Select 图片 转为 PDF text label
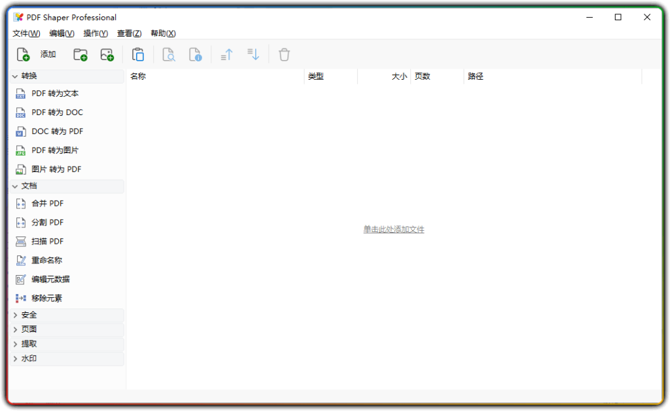670x411 pixels. click(56, 169)
